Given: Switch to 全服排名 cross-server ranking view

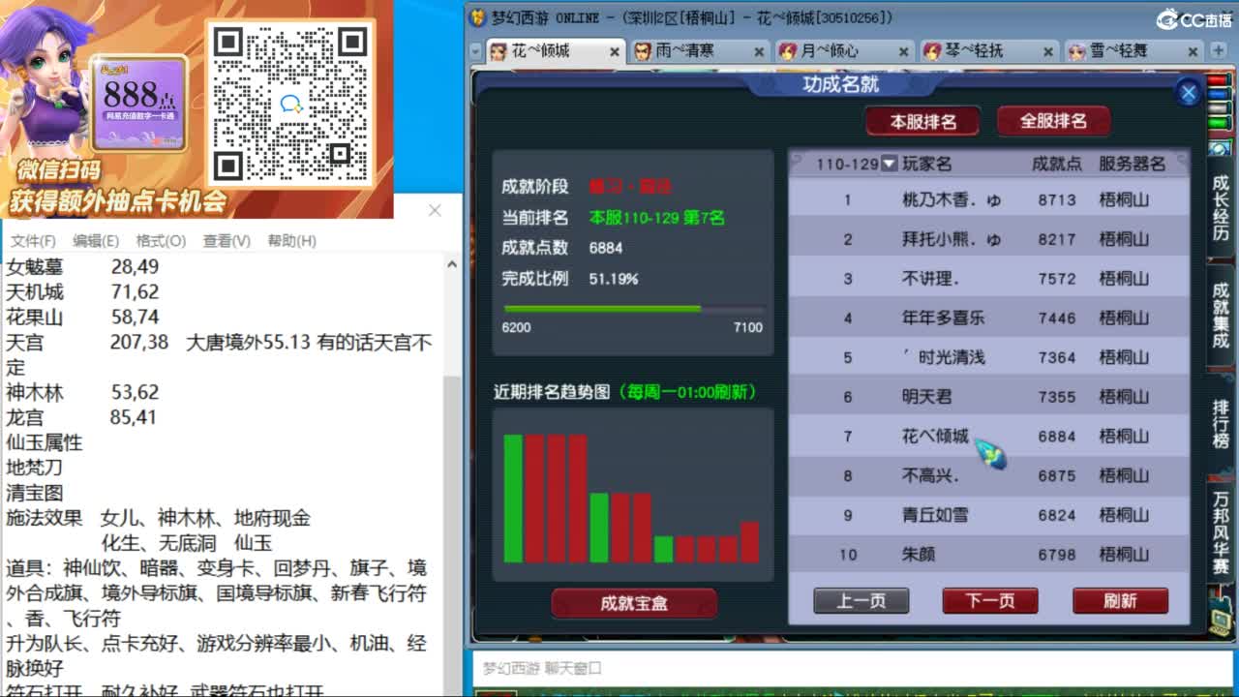Looking at the screenshot, I should pos(1054,122).
